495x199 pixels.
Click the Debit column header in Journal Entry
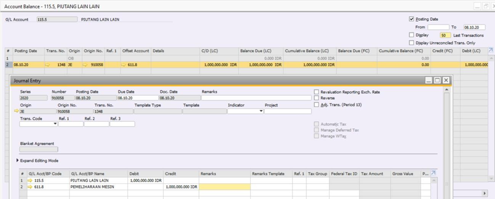(x=145, y=174)
